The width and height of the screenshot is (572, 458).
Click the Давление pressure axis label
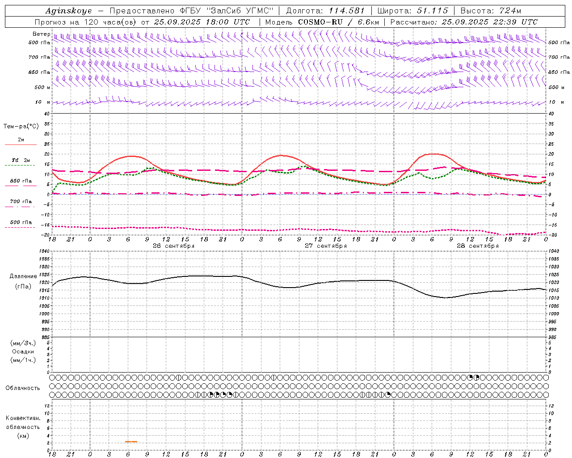click(23, 276)
